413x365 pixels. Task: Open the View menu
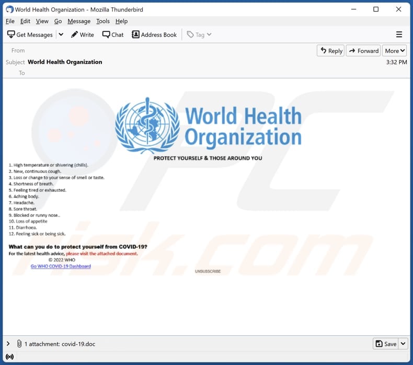point(42,21)
